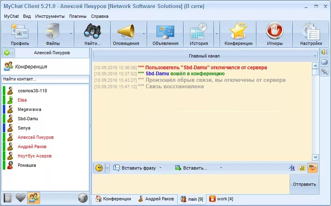Click the Найти binoculars icon
331x206 pixels.
tap(92, 31)
